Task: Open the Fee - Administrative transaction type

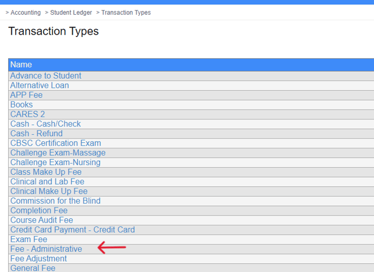Action: coord(46,249)
